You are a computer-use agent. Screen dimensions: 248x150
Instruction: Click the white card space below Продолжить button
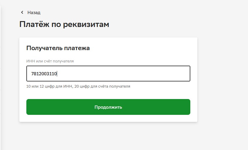coord(108,118)
